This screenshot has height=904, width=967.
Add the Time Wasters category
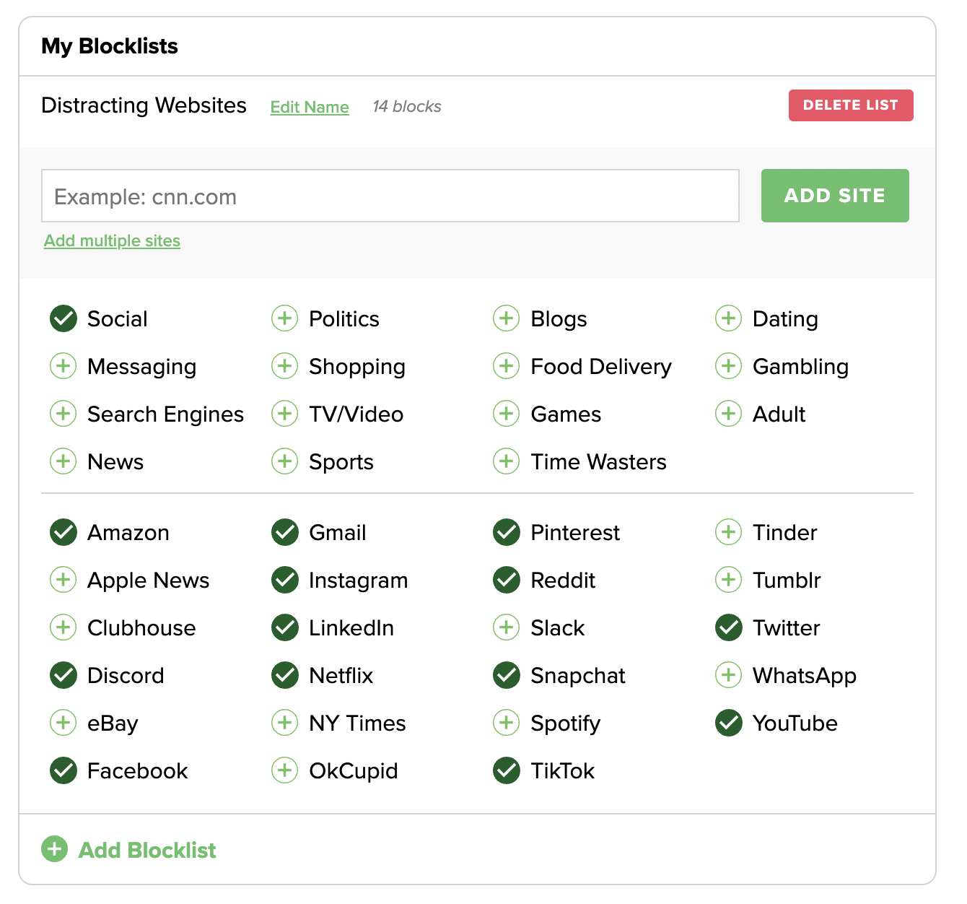point(507,461)
